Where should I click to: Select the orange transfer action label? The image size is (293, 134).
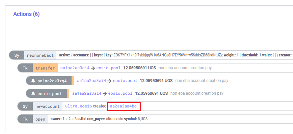(x=45, y=68)
